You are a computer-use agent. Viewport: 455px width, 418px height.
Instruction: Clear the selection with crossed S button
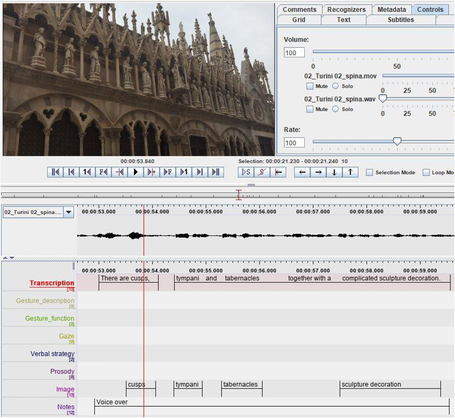tap(262, 172)
